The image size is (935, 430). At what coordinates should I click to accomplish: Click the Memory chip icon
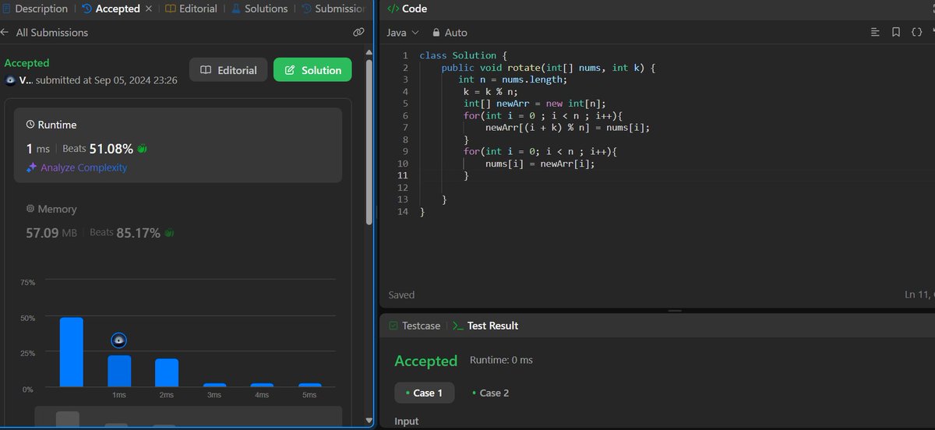tap(30, 210)
